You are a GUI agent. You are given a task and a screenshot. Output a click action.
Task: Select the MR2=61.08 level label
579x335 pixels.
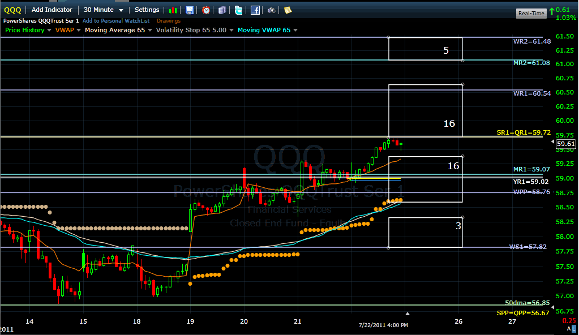[x=531, y=63]
